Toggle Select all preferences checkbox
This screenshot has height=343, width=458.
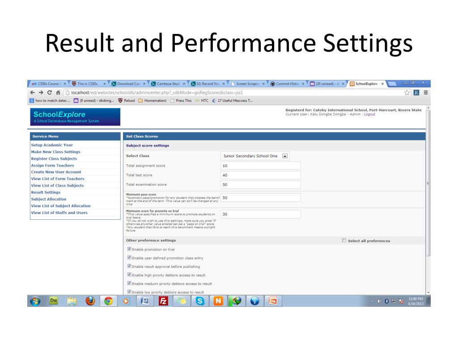pos(344,240)
